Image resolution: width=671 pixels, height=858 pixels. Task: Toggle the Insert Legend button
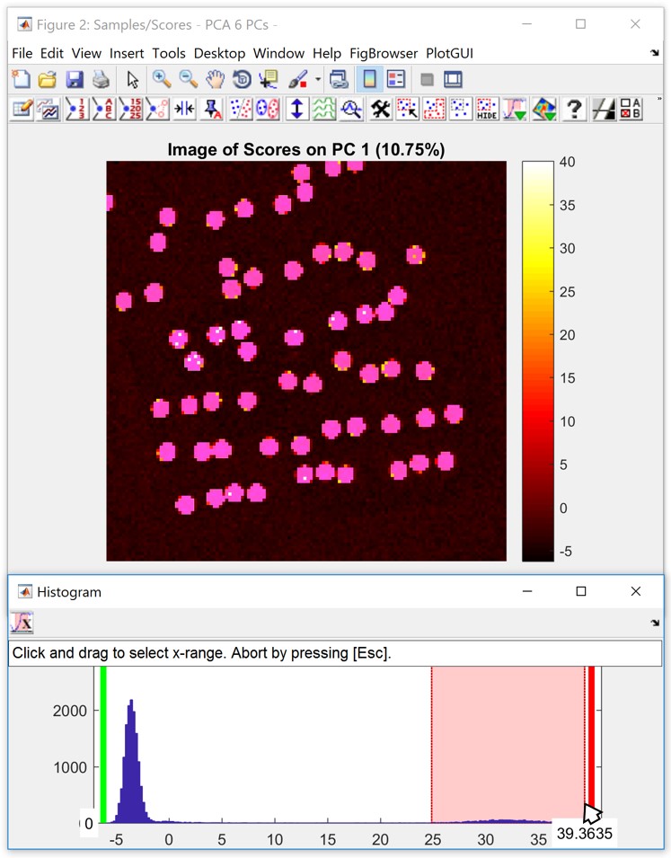click(x=396, y=80)
